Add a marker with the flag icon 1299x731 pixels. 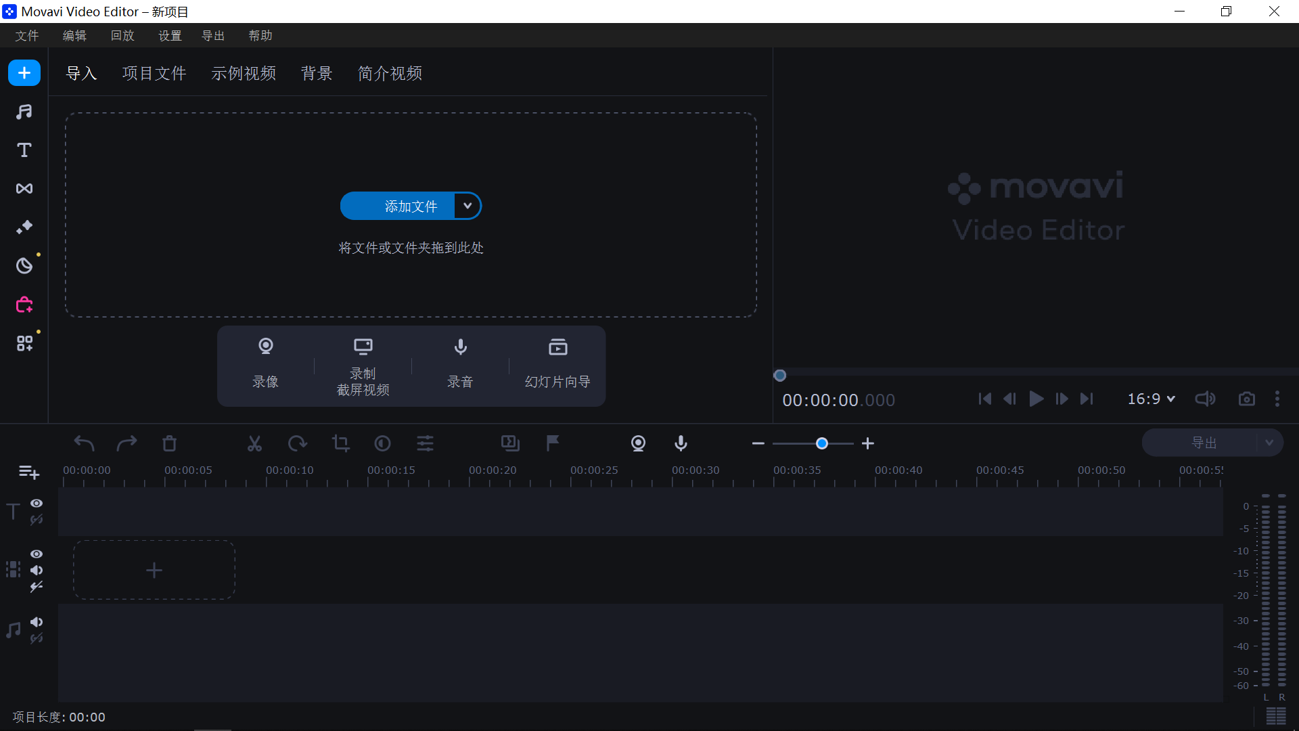tap(553, 443)
